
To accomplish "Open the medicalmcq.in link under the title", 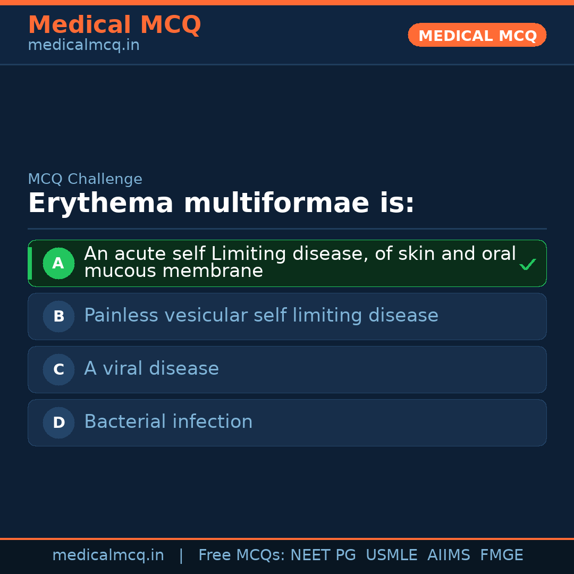I will click(x=83, y=46).
